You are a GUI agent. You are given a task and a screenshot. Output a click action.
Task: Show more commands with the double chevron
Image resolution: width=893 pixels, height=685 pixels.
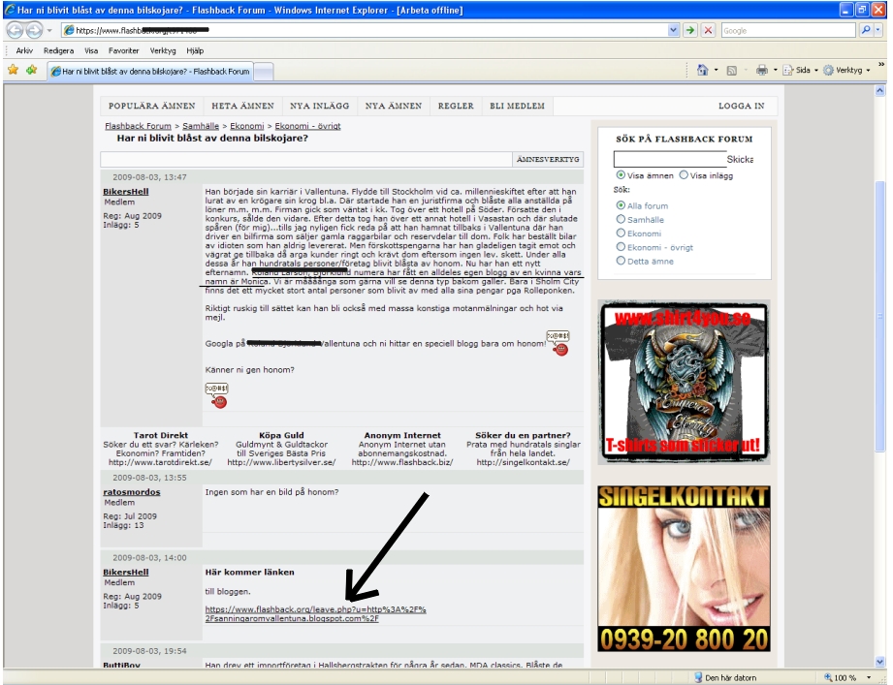click(x=881, y=66)
